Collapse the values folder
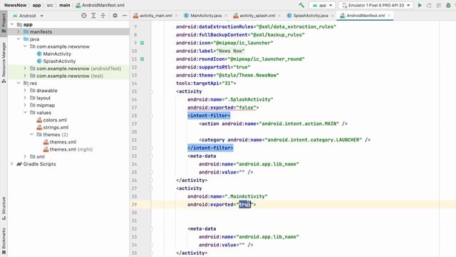456x257 pixels. pyautogui.click(x=25, y=113)
